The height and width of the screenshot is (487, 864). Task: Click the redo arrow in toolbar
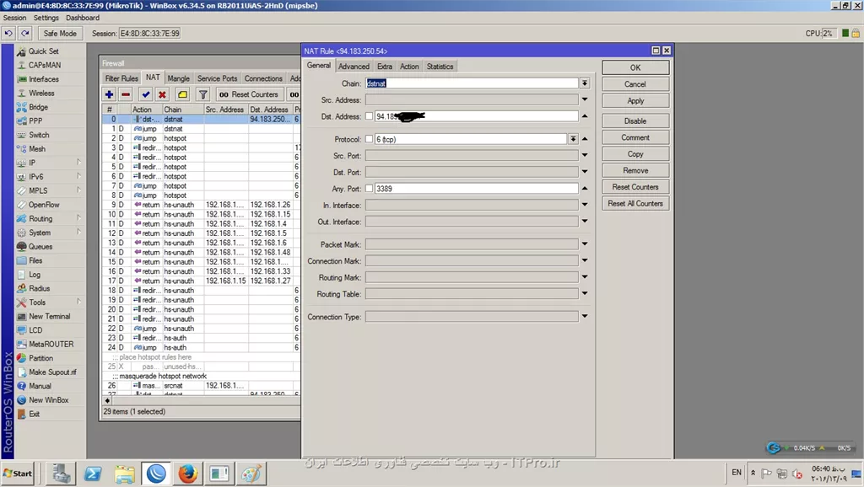pos(25,33)
